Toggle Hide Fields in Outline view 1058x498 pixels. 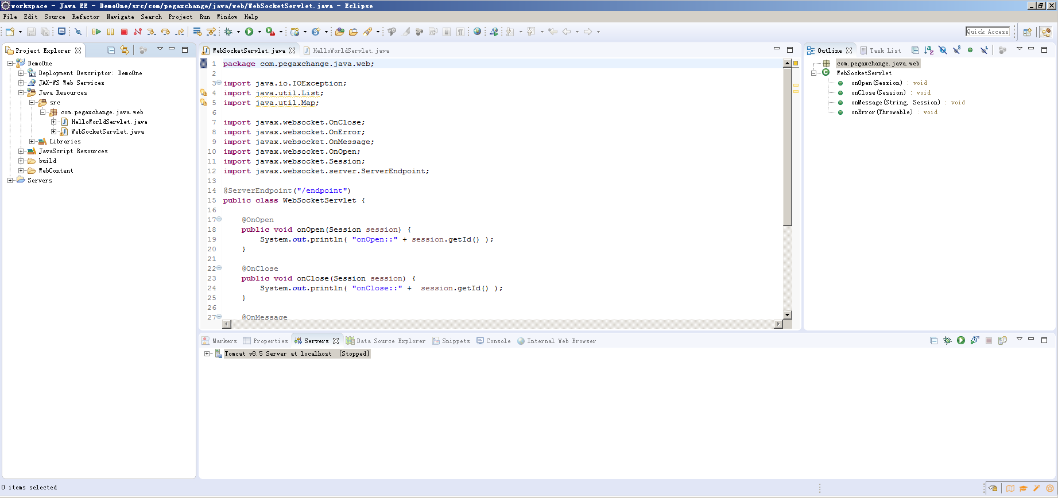point(943,50)
